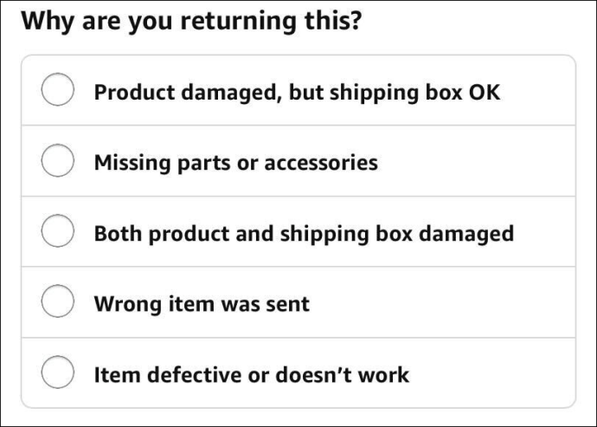
Task: Pick the reason stating the shipping box was OK
Action: [298, 90]
